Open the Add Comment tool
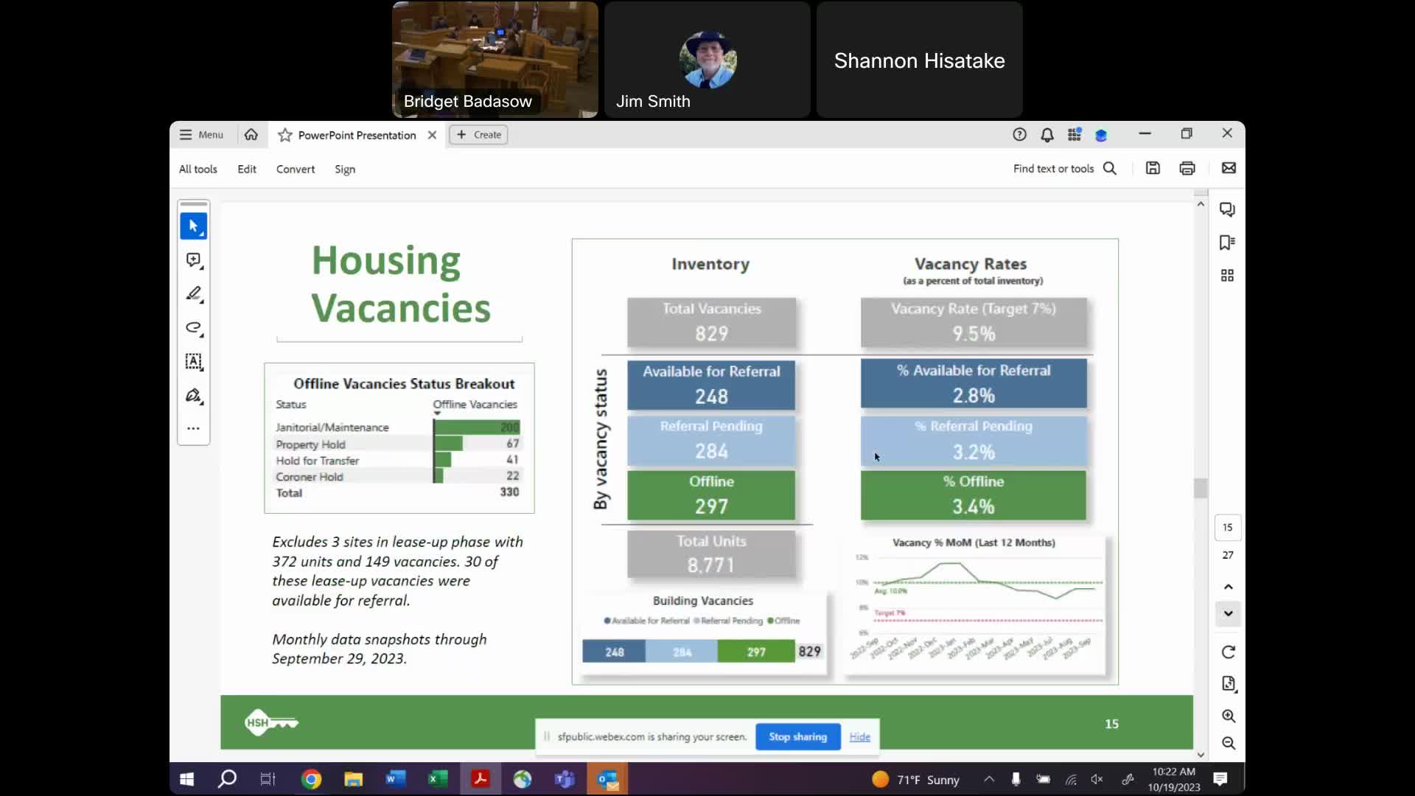This screenshot has height=796, width=1415. tap(193, 260)
